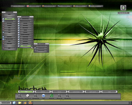Switch to the Desktop tab
132x105 pixels.
click(x=43, y=92)
